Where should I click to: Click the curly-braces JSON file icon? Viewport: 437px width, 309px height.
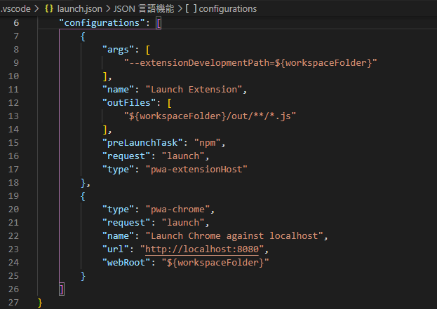49,8
